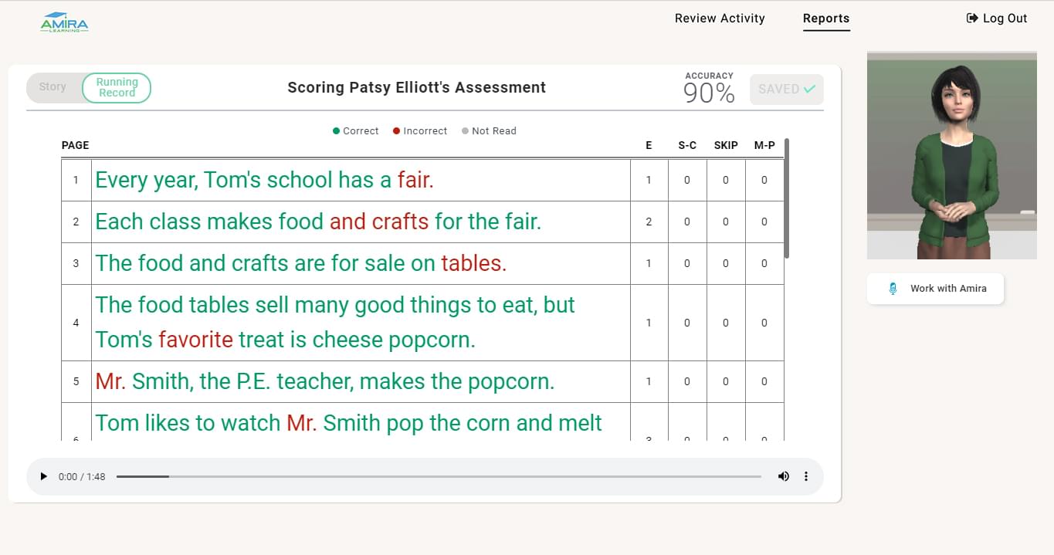
Task: Open the Review Activity tab
Action: coord(720,19)
